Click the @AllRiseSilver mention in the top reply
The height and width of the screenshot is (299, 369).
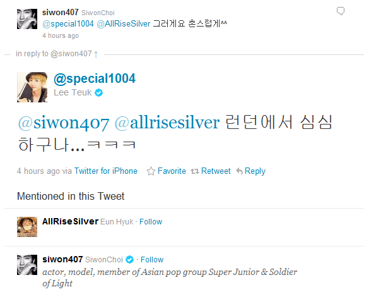(124, 24)
